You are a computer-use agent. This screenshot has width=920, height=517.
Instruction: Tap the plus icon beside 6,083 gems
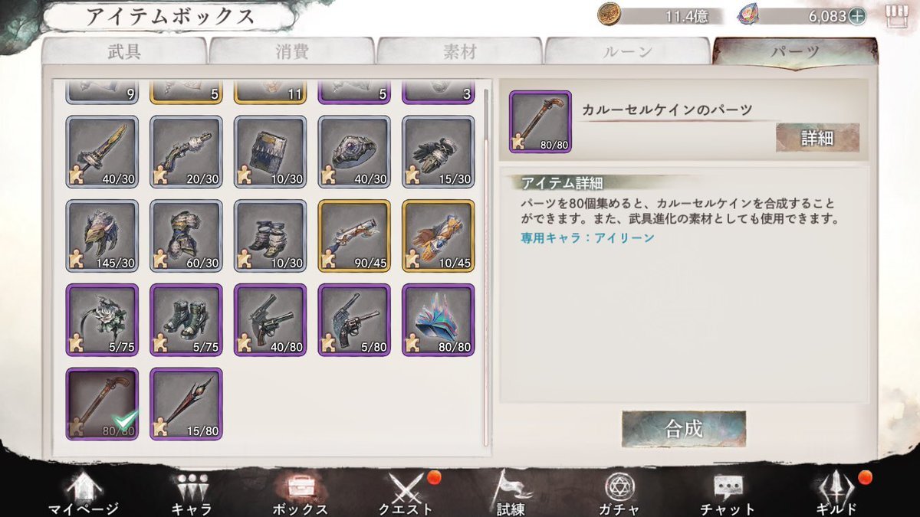point(856,15)
